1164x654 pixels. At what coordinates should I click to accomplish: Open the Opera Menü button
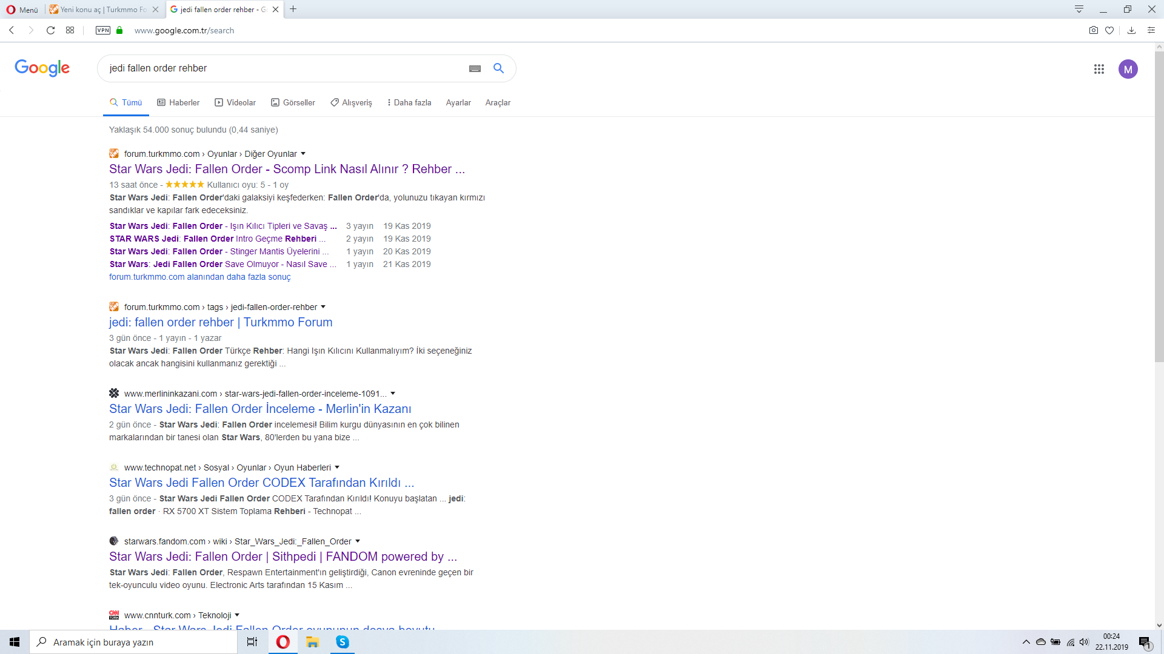click(22, 9)
